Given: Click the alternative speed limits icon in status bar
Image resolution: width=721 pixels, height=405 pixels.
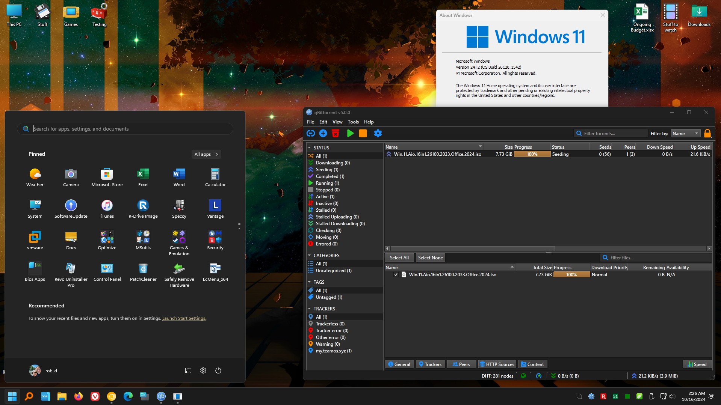Looking at the screenshot, I should click(538, 376).
